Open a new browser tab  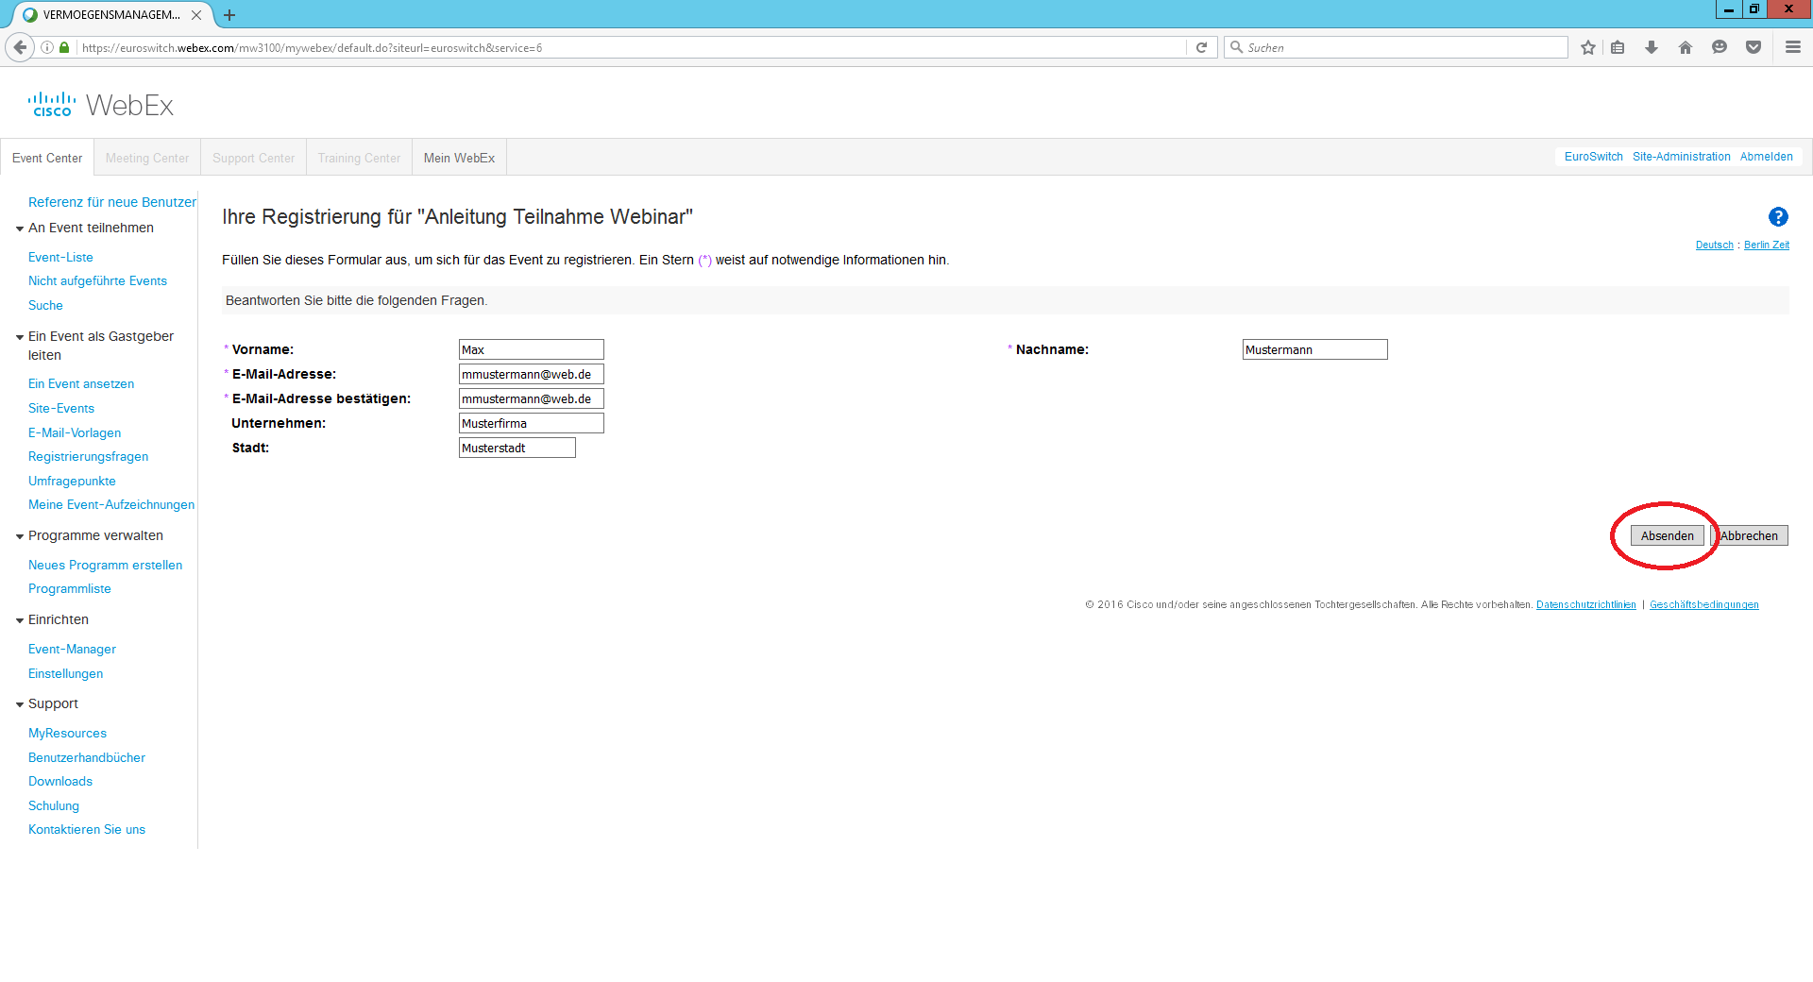229,15
